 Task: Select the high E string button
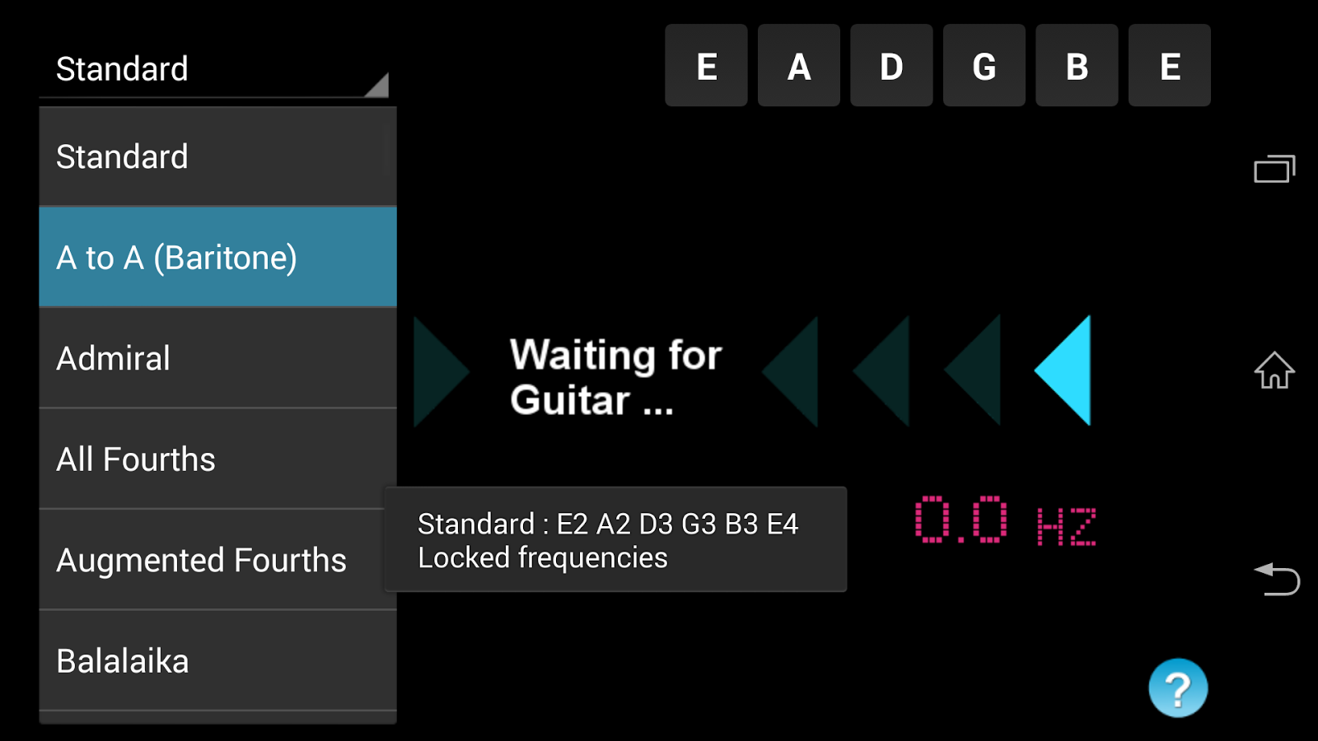coord(1169,66)
